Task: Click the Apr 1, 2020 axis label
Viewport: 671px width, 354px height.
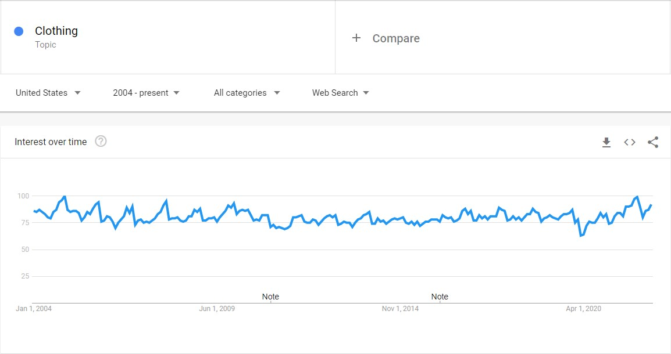Action: pyautogui.click(x=583, y=308)
